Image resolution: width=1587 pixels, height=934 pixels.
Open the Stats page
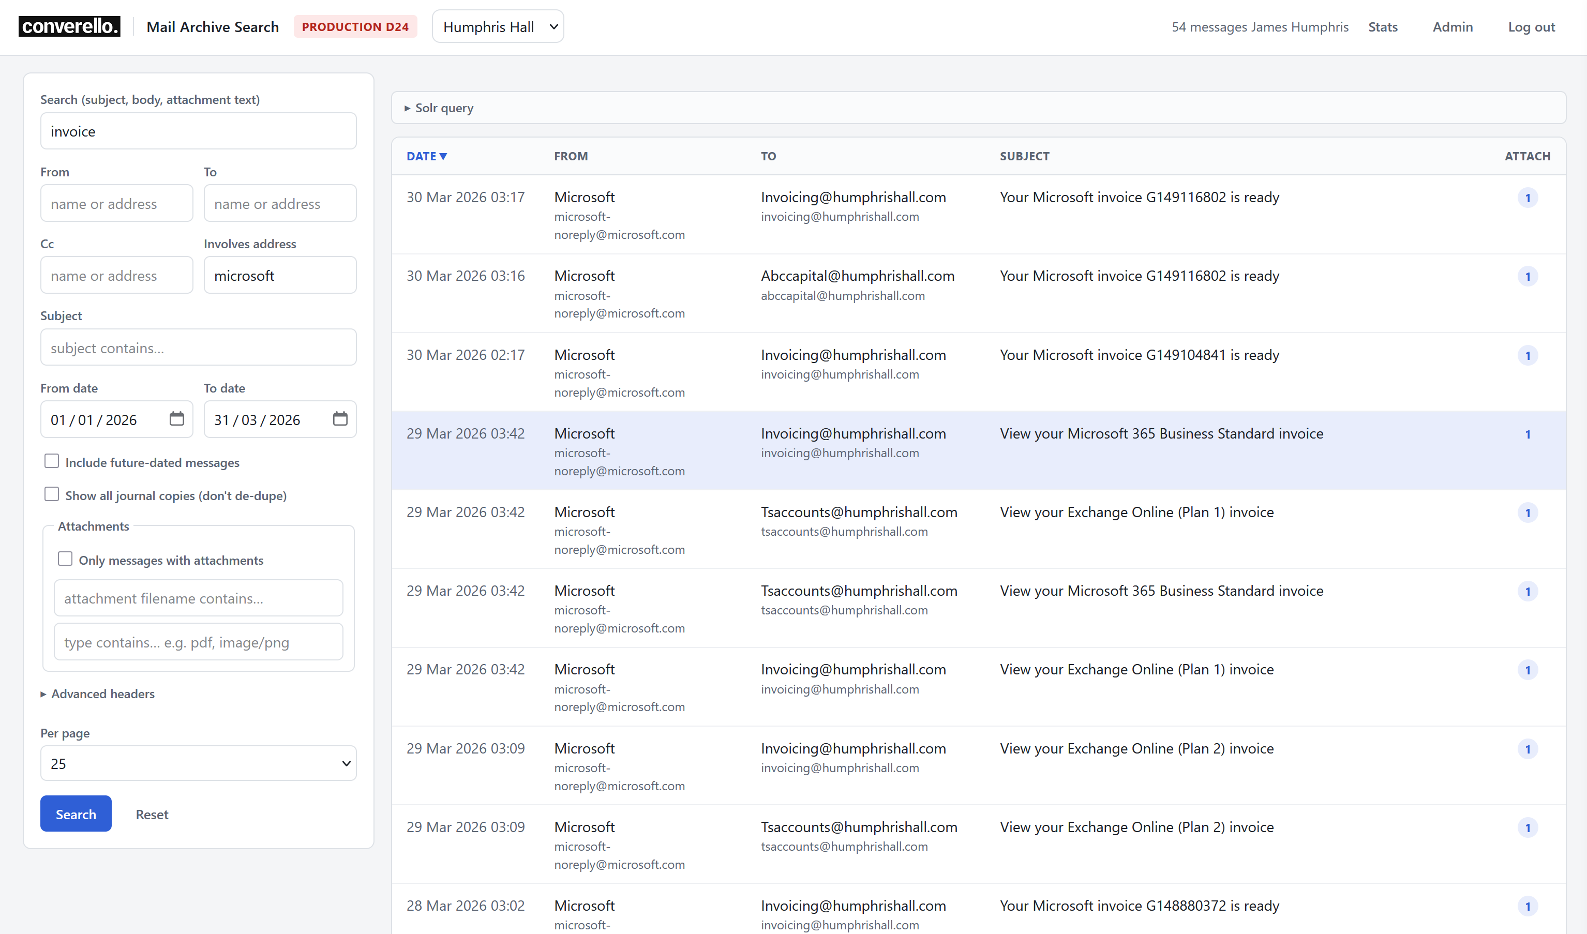1382,26
